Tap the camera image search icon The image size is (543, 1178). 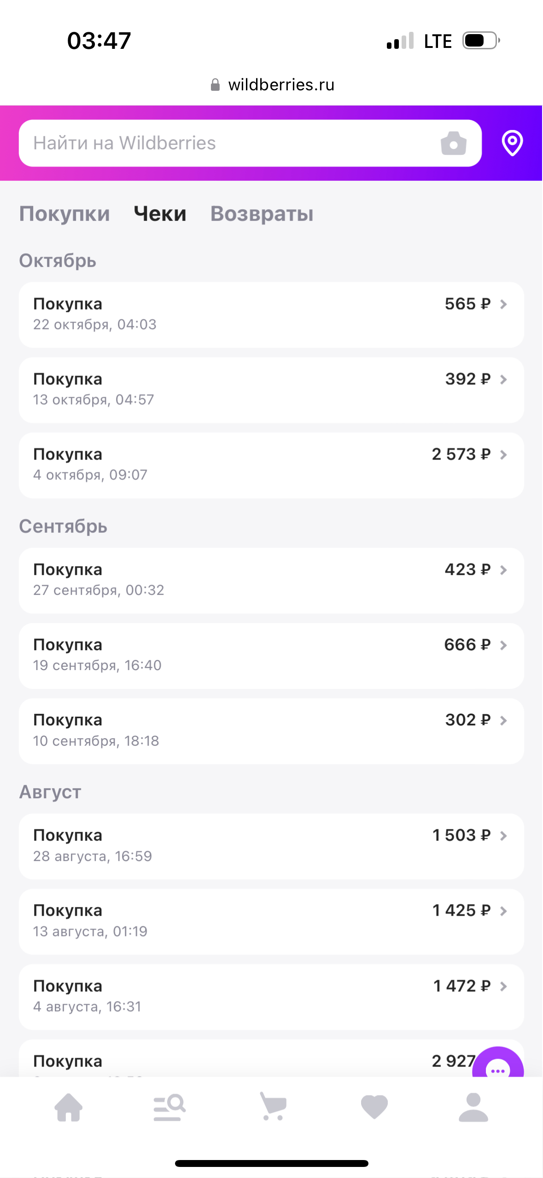coord(453,143)
